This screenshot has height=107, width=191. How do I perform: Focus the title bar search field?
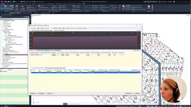(x=150, y=2)
